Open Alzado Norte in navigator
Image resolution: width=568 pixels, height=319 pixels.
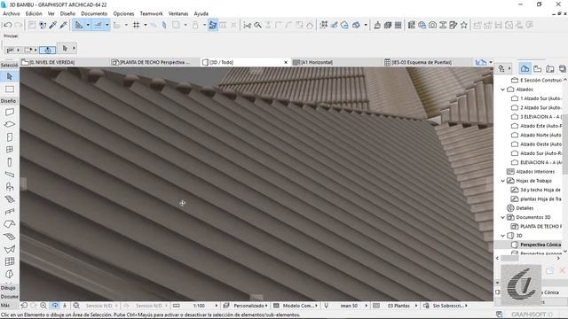[x=536, y=135]
